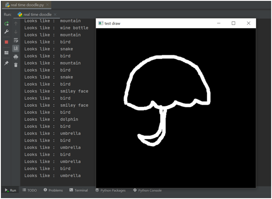
Task: Click the 'Run:' label
Action: click(x=8, y=15)
